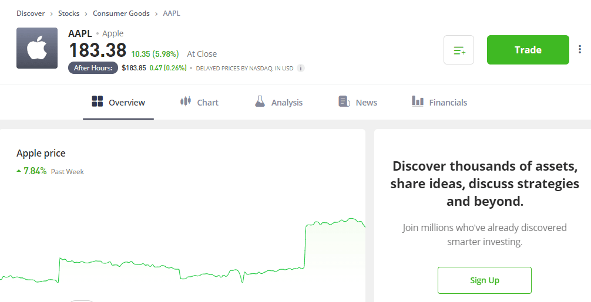The width and height of the screenshot is (591, 302).
Task: Select the AAPL breadcrumb item
Action: pos(172,13)
